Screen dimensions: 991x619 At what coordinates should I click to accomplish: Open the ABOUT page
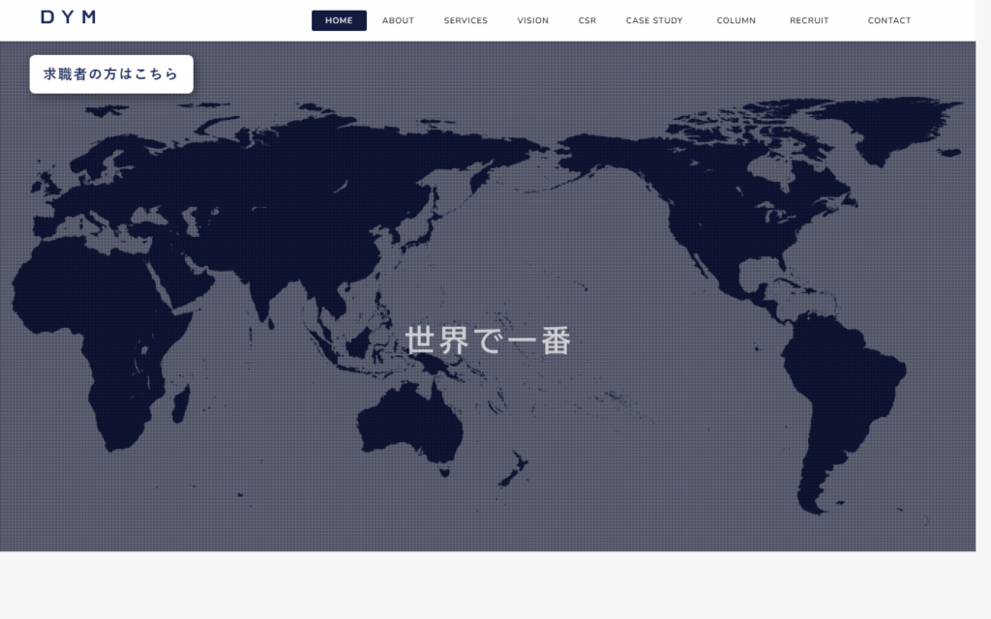[398, 20]
